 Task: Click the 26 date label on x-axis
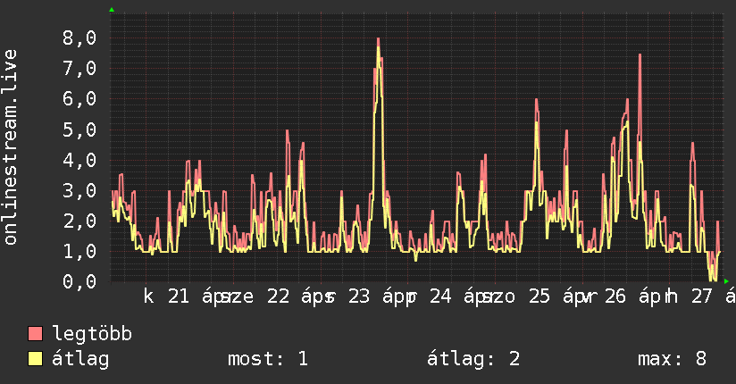click(615, 296)
